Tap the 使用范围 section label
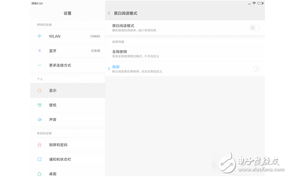Viewport: 288px width, 177px height. point(118,42)
